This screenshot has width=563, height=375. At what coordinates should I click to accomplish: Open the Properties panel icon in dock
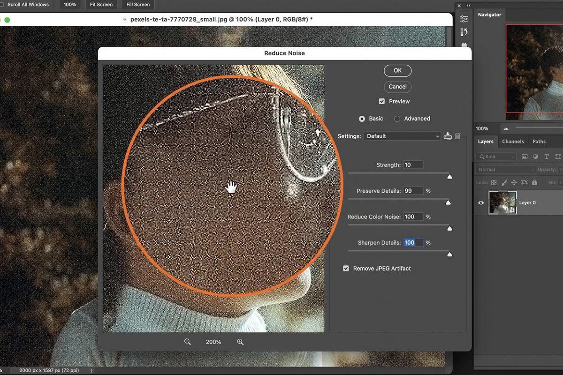[464, 19]
